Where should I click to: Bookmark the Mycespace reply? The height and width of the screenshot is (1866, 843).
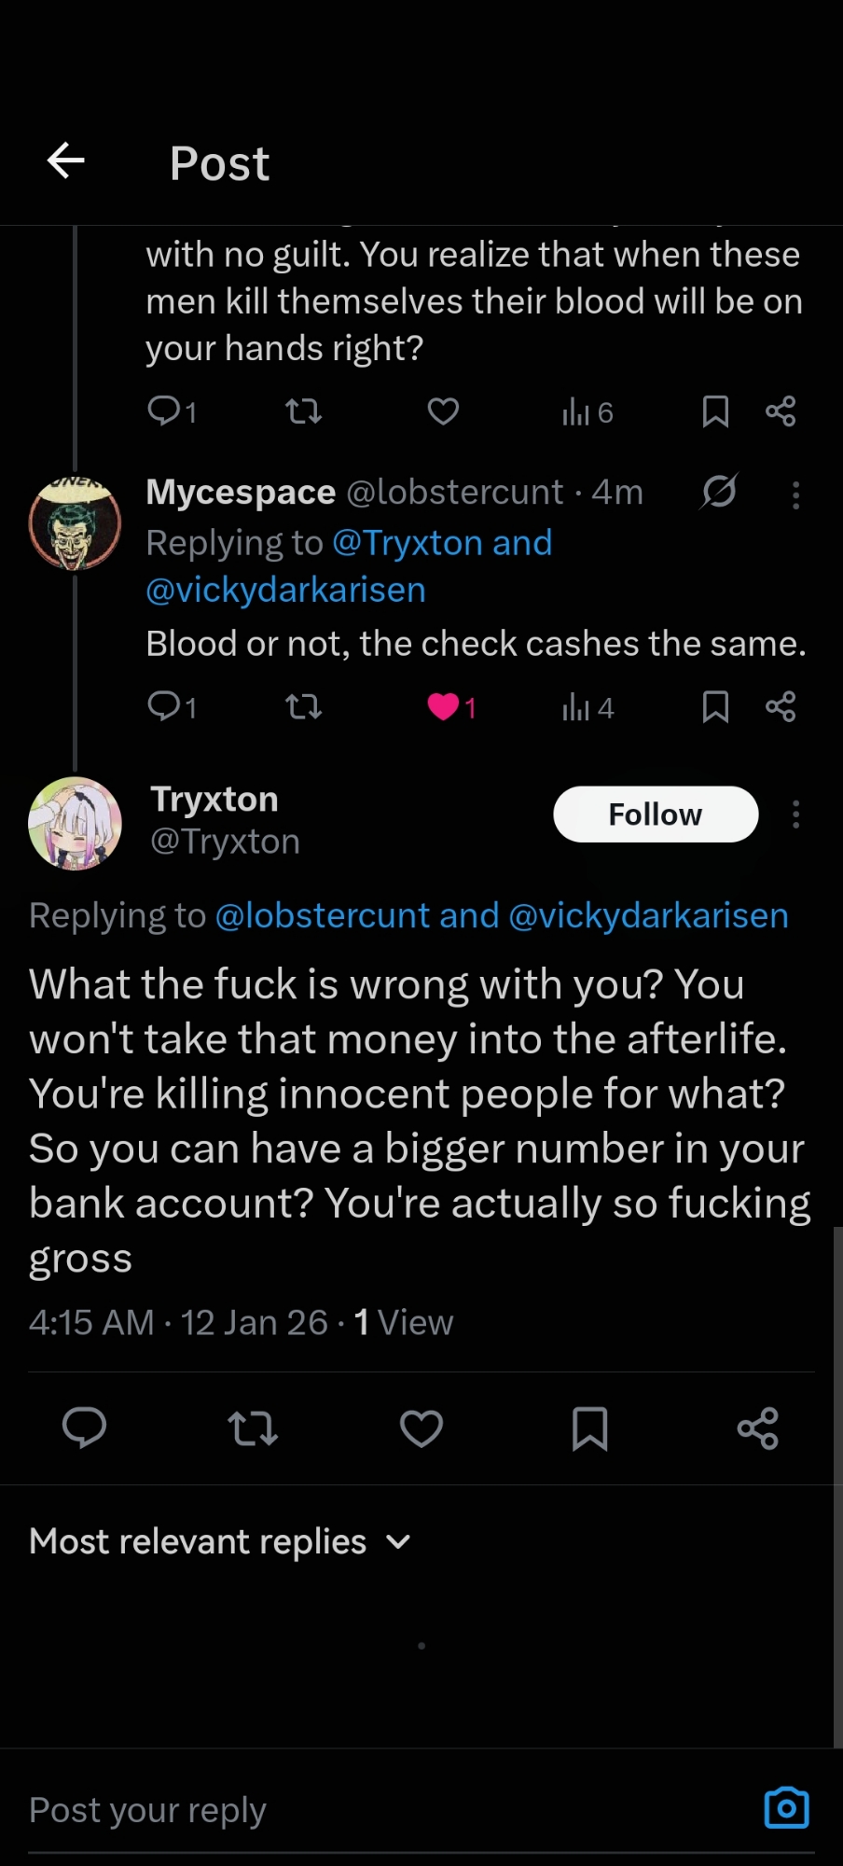715,707
